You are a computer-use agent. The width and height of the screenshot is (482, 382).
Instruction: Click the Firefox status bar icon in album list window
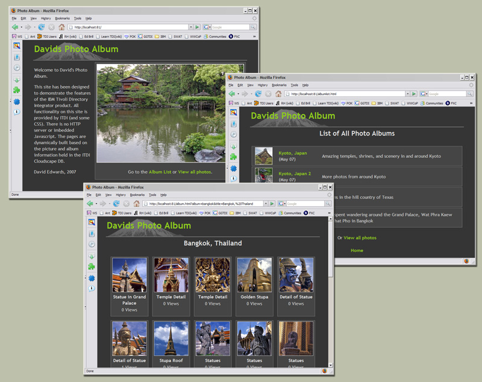466,261
